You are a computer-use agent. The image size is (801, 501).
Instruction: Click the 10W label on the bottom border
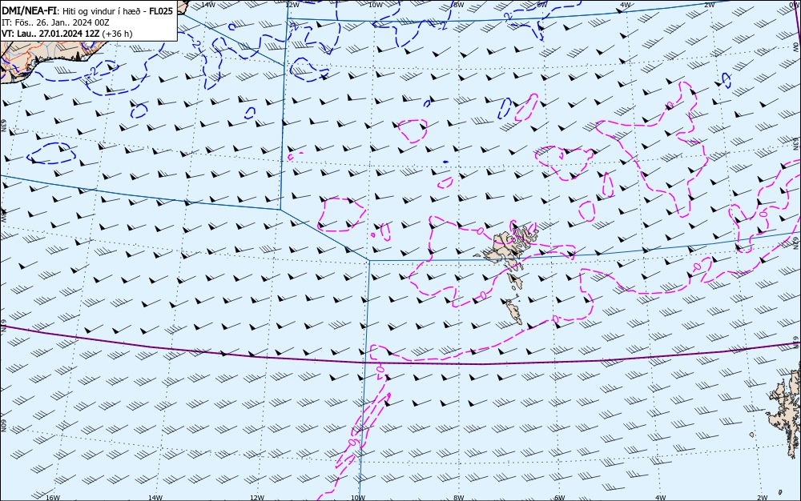[x=358, y=498]
